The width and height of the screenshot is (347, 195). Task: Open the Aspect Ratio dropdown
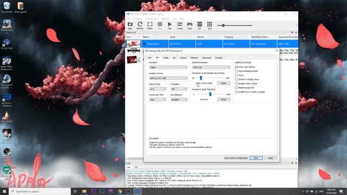(x=158, y=89)
